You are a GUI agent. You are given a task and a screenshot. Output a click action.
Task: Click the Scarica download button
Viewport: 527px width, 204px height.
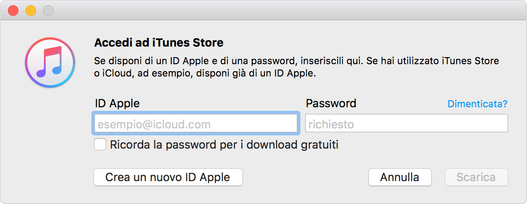(476, 177)
